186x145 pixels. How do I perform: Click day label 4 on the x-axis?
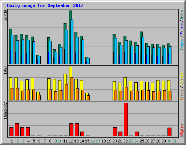(x=28, y=141)
